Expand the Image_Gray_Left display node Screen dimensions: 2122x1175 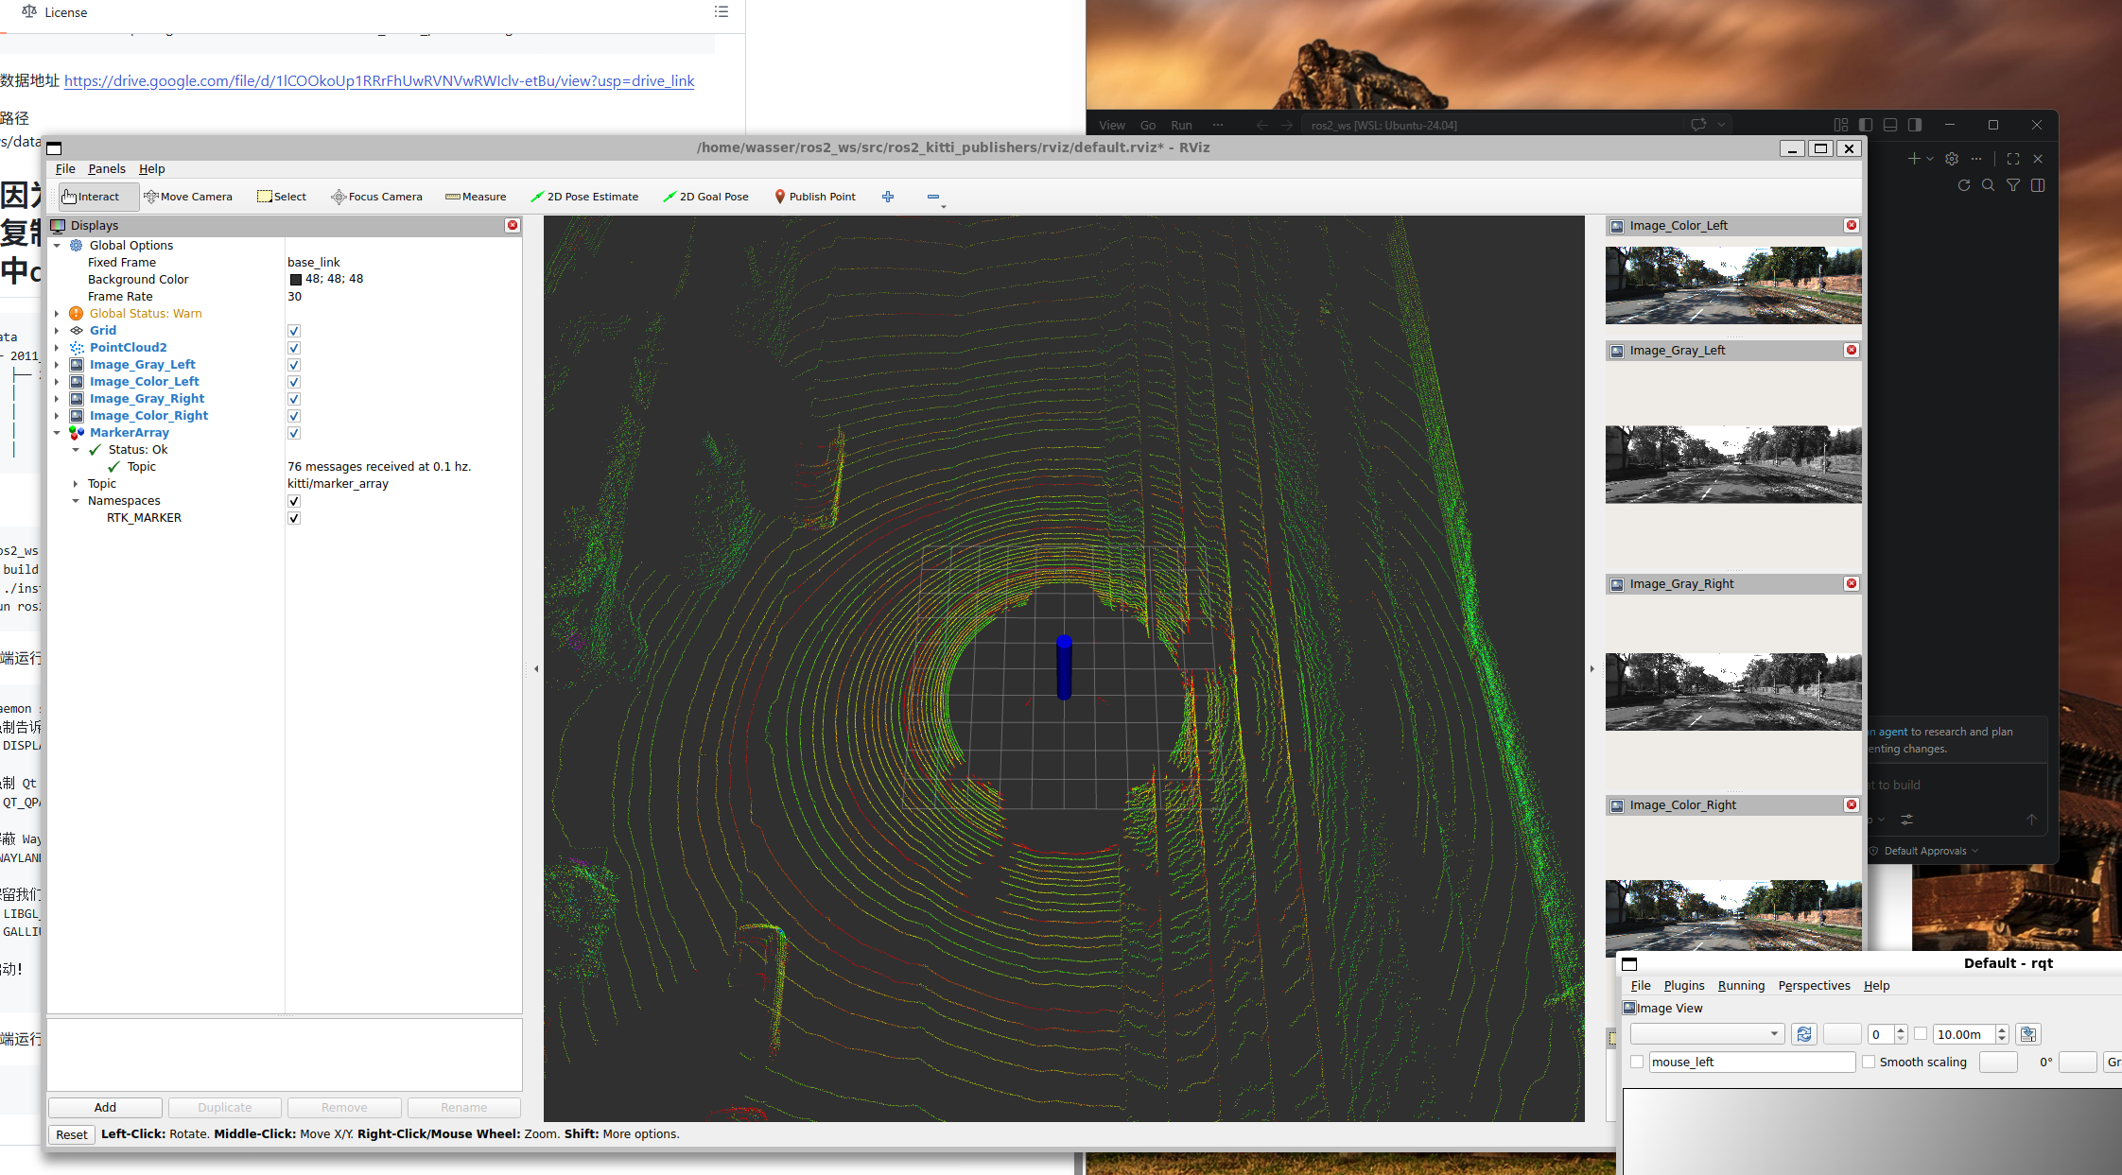click(57, 365)
